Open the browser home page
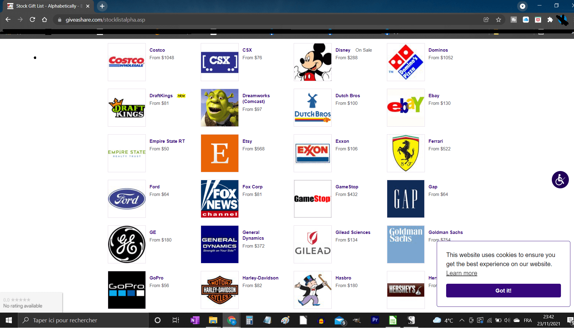Screen dimensions: 574x329 [x=45, y=20]
